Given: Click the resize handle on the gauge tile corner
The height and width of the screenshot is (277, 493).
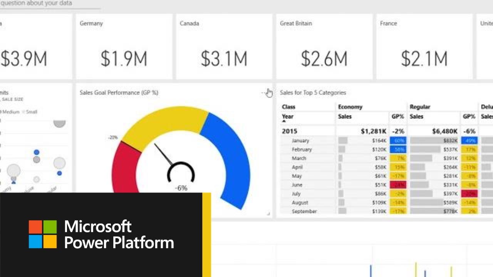Looking at the screenshot, I should tap(268, 214).
